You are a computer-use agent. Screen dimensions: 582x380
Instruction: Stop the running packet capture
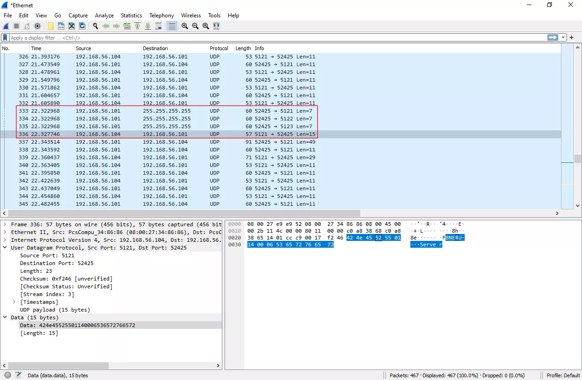[x=16, y=26]
